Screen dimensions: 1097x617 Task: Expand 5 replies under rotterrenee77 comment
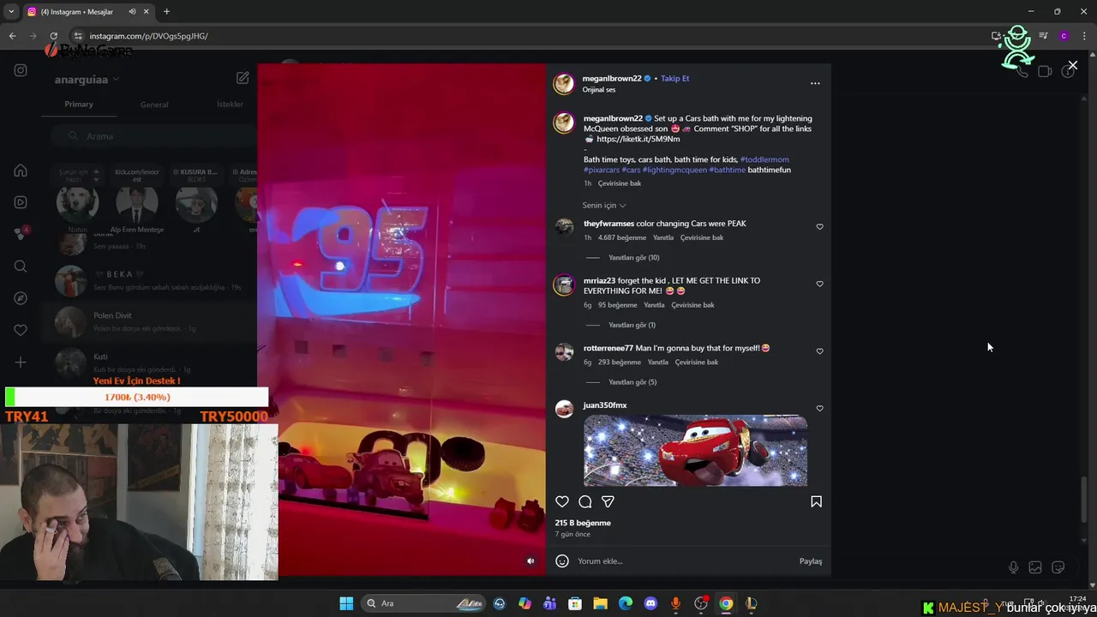(632, 382)
